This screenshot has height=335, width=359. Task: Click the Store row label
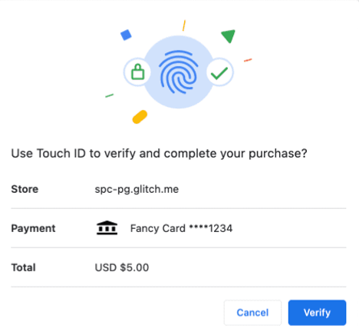click(25, 189)
